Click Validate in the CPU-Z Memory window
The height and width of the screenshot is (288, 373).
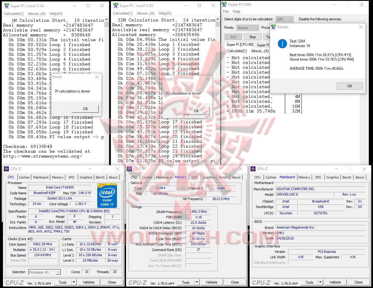click(211, 282)
